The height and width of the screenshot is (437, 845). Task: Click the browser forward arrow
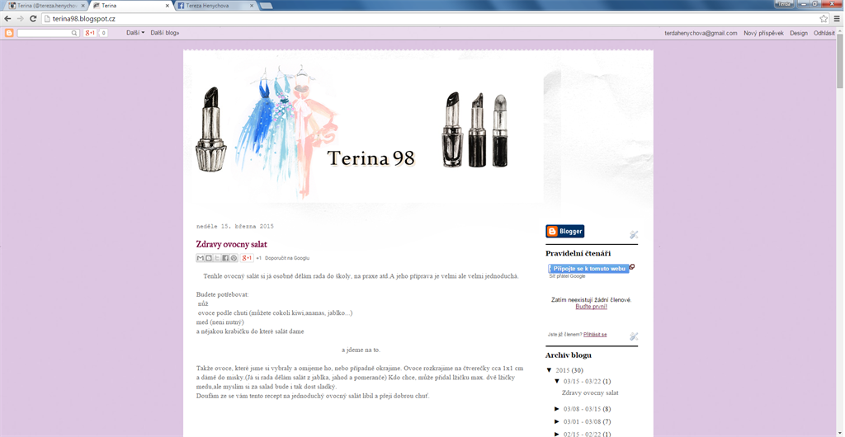click(20, 18)
